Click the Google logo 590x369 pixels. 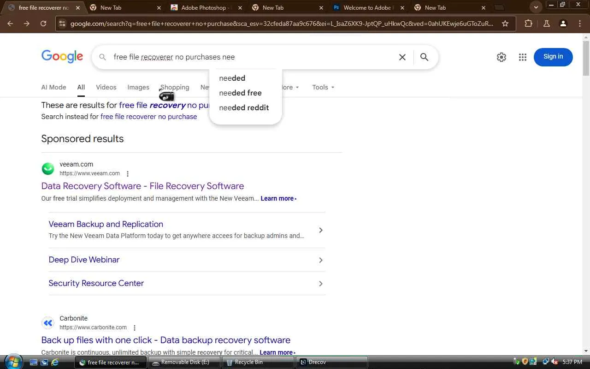coord(62,56)
